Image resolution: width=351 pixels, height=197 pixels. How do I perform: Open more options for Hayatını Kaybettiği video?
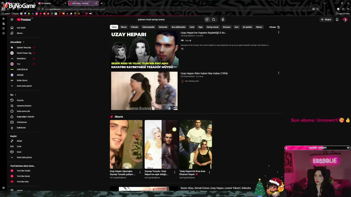[279, 32]
